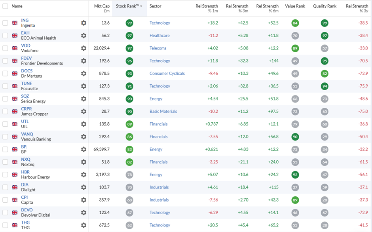This screenshot has height=232, width=372.
Task: Sort table by Sector column header
Action: [156, 6]
